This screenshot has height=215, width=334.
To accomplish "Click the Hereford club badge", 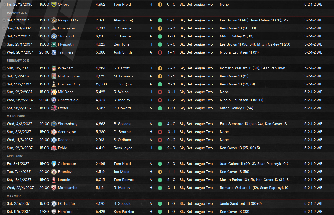I will (54, 212).
